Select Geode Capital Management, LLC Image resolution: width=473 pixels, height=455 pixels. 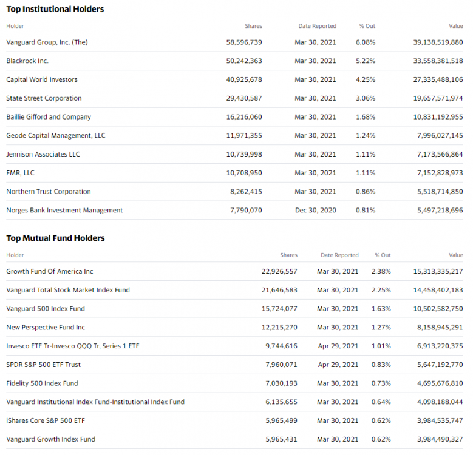tap(56, 136)
